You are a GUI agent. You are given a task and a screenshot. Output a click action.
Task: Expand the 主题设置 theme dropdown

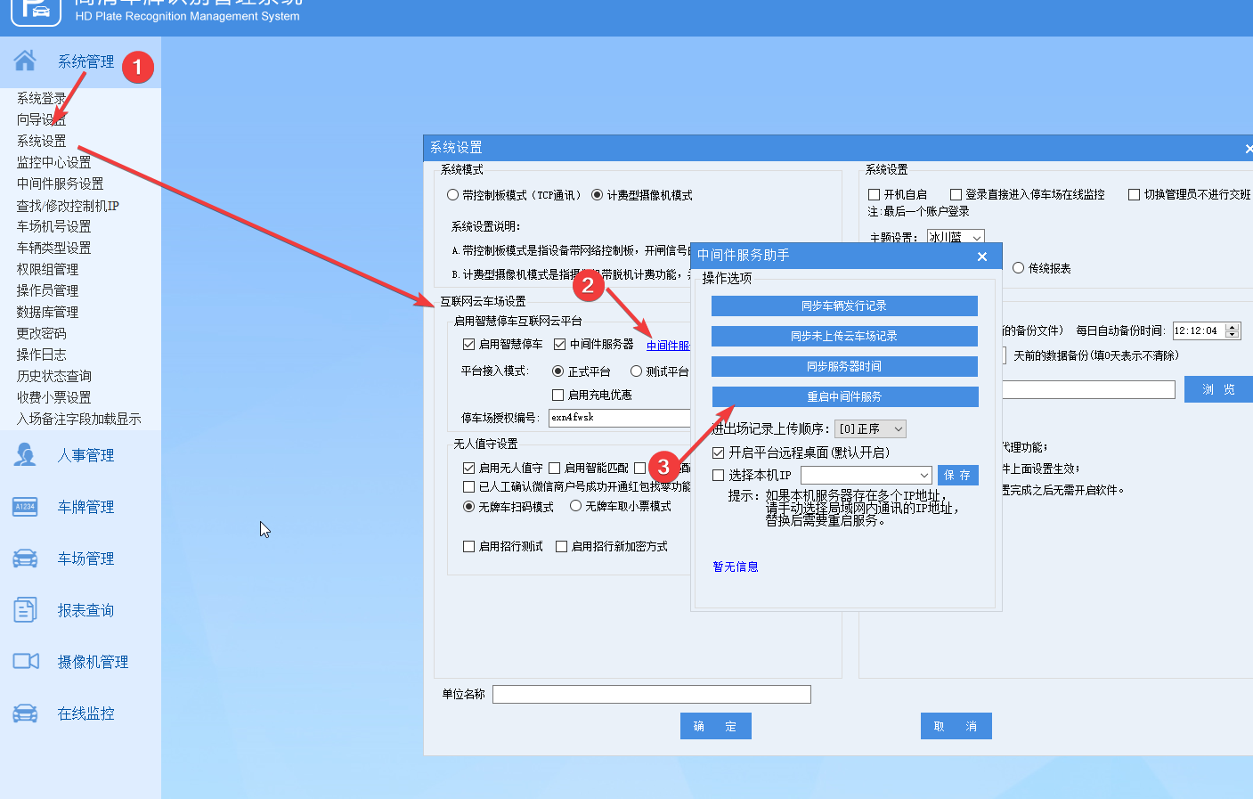pyautogui.click(x=956, y=237)
